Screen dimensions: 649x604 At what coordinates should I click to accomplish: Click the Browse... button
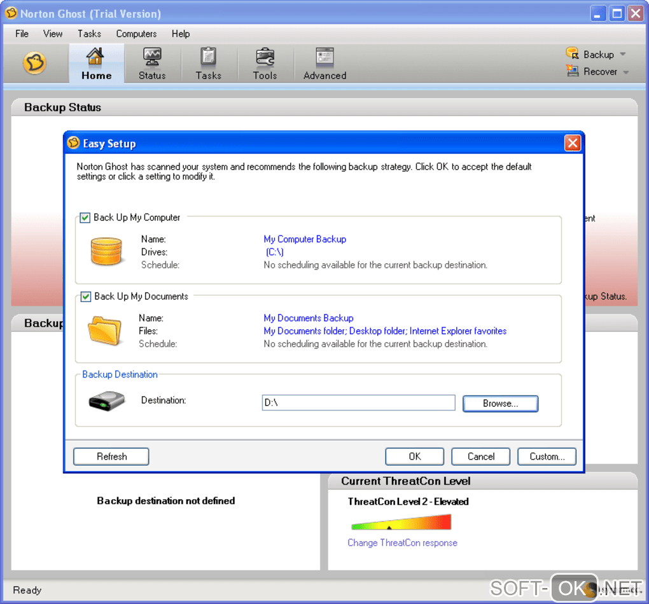[500, 403]
